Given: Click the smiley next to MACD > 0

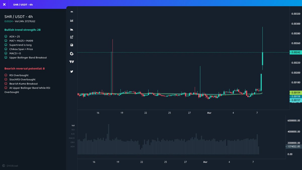Looking at the screenshot, I should click(6, 53).
